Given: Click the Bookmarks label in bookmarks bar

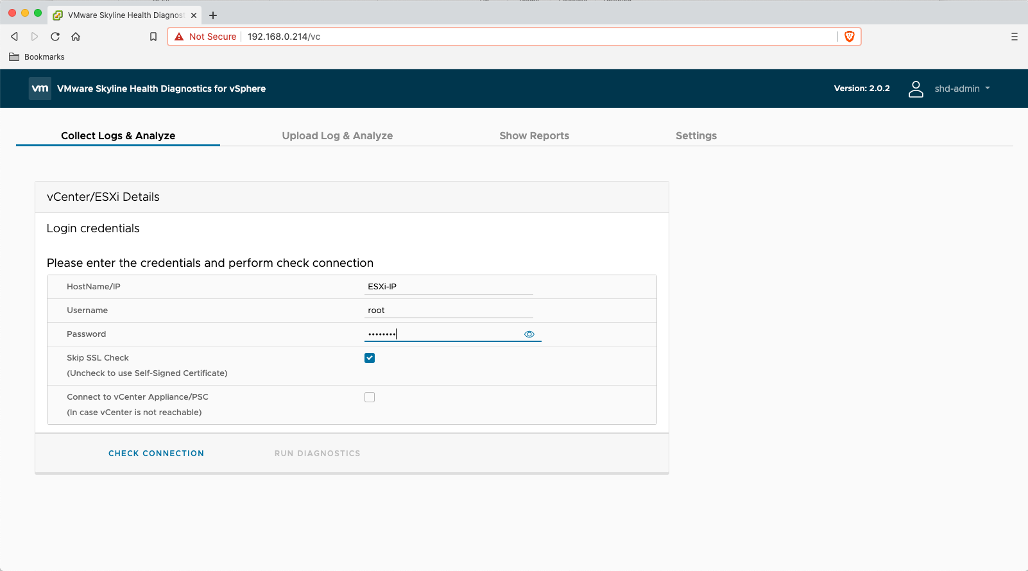Looking at the screenshot, I should pyautogui.click(x=44, y=57).
